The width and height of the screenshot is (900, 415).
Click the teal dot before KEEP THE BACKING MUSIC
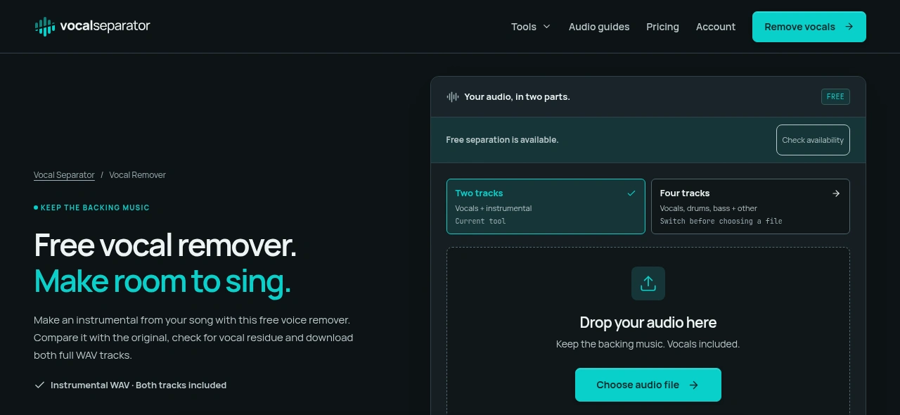pos(36,207)
